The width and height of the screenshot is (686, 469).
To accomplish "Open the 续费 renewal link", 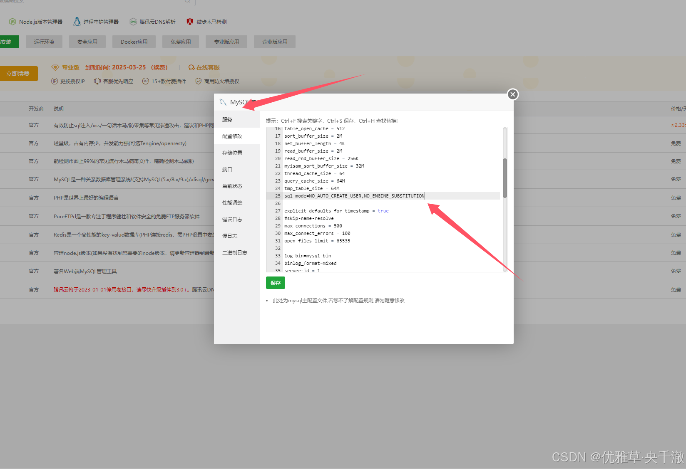I will click(x=159, y=67).
